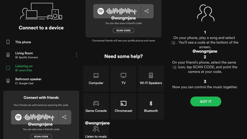The image size is (247, 139).
Task: Select Listening on Jane's iPad row
Action: pos(41,68)
